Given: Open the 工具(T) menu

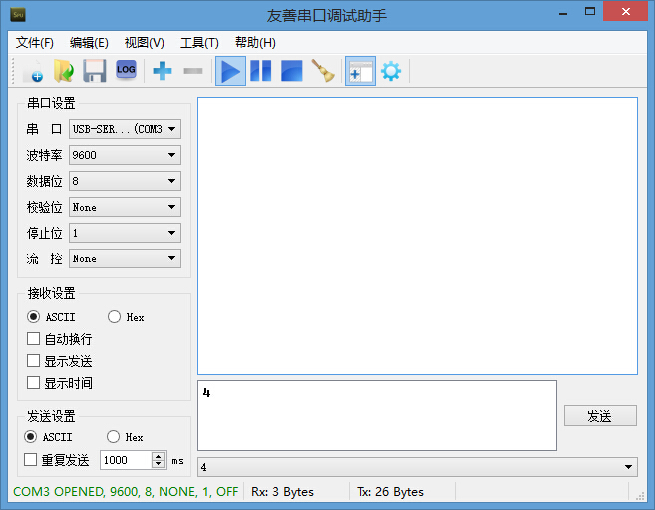Looking at the screenshot, I should 199,43.
